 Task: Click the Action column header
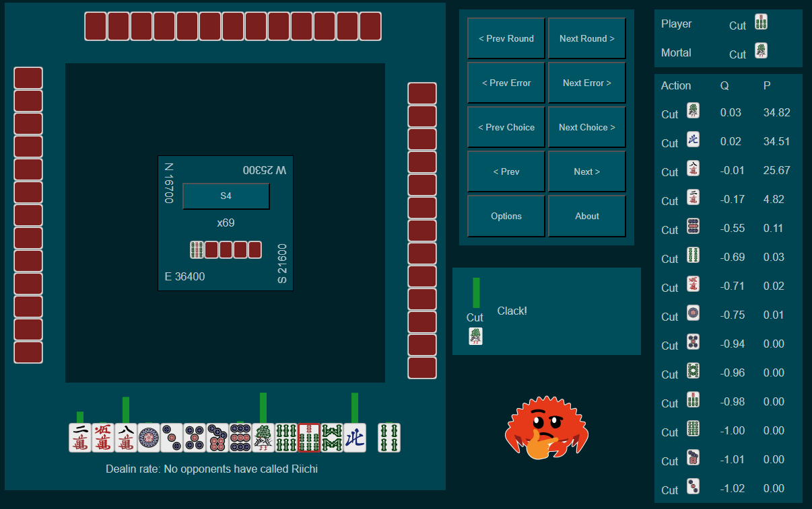click(x=676, y=85)
